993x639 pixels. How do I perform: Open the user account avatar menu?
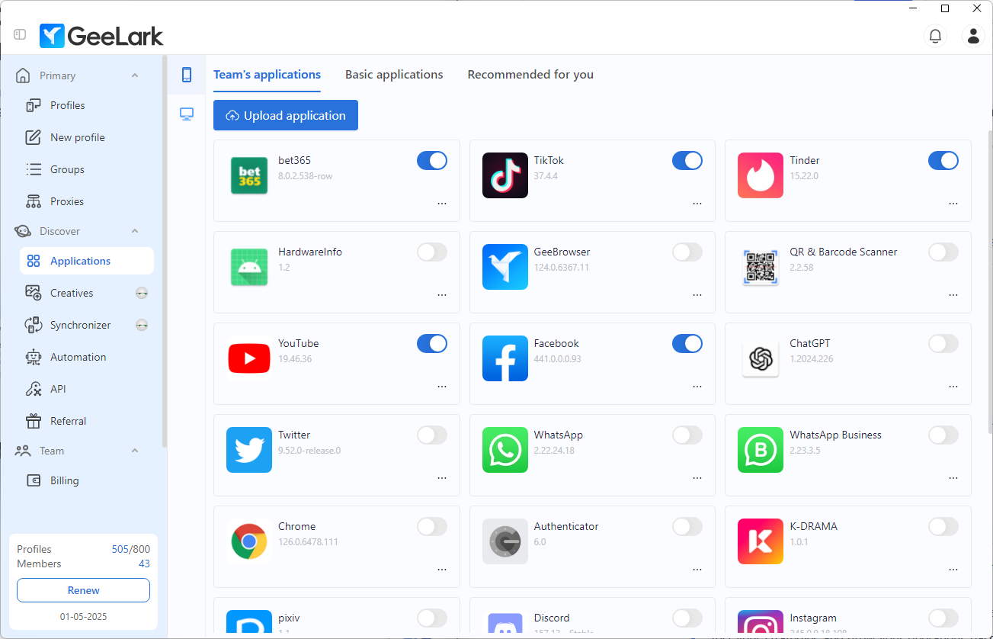click(973, 35)
